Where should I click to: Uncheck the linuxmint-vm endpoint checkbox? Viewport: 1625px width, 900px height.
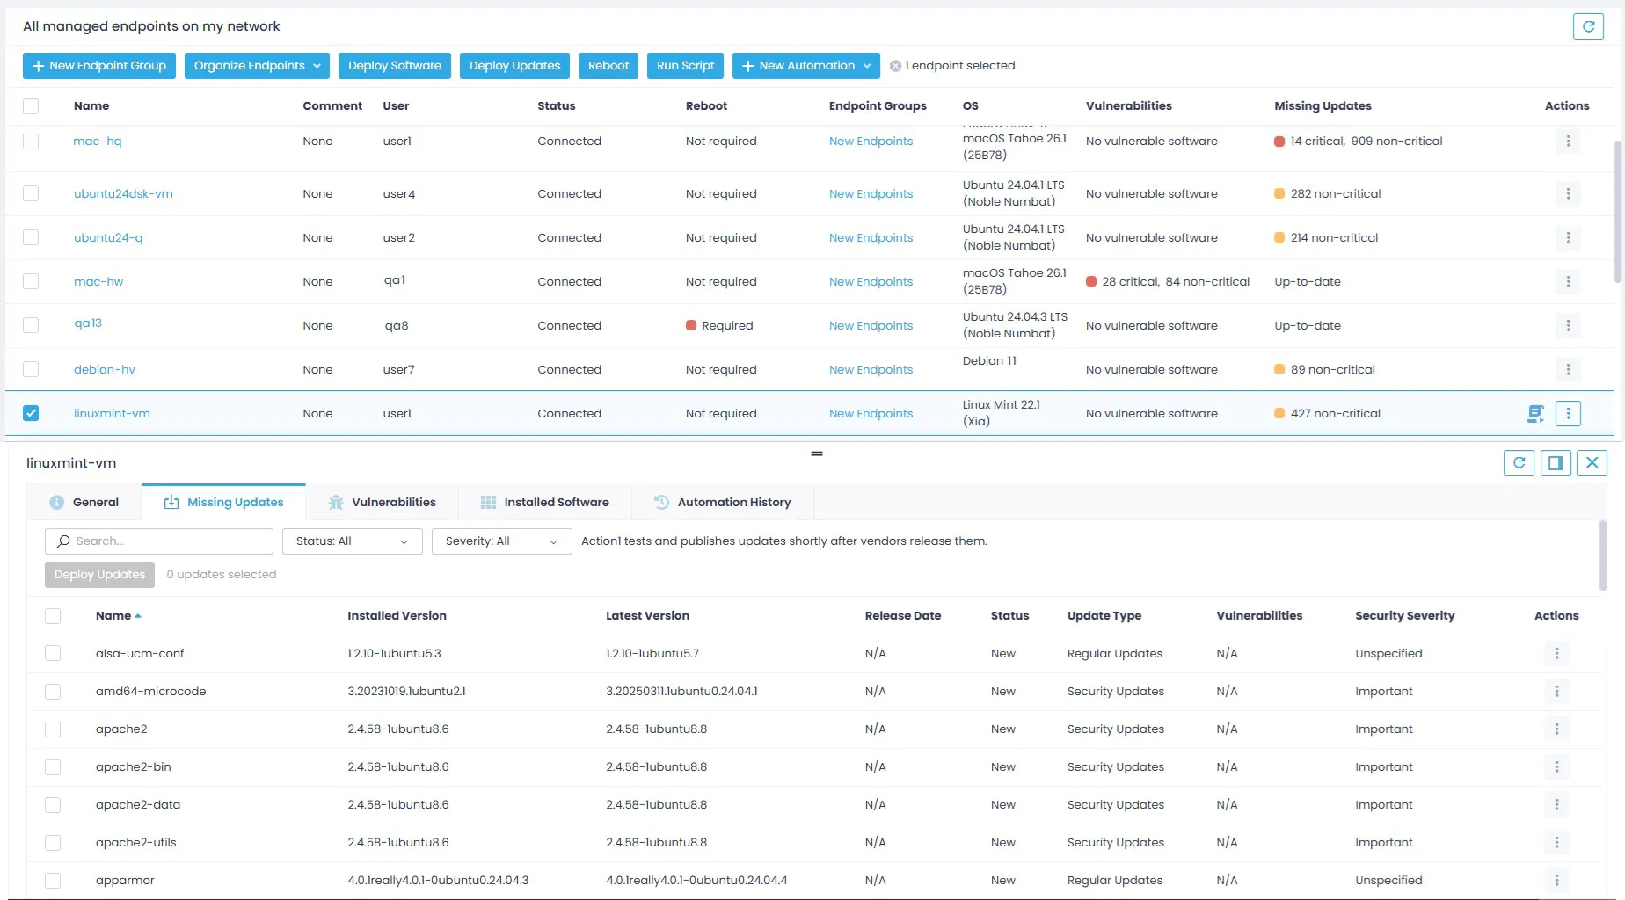point(31,413)
